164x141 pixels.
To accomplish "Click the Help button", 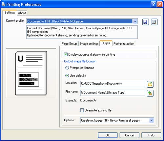I will tap(152, 135).
